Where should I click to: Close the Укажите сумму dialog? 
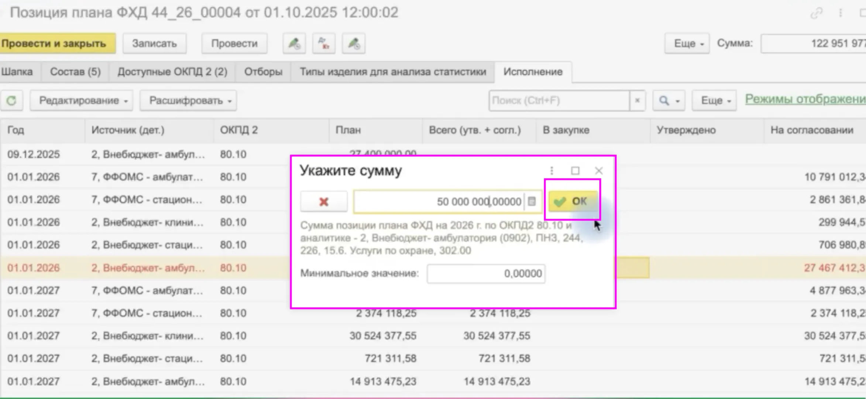[x=599, y=170]
